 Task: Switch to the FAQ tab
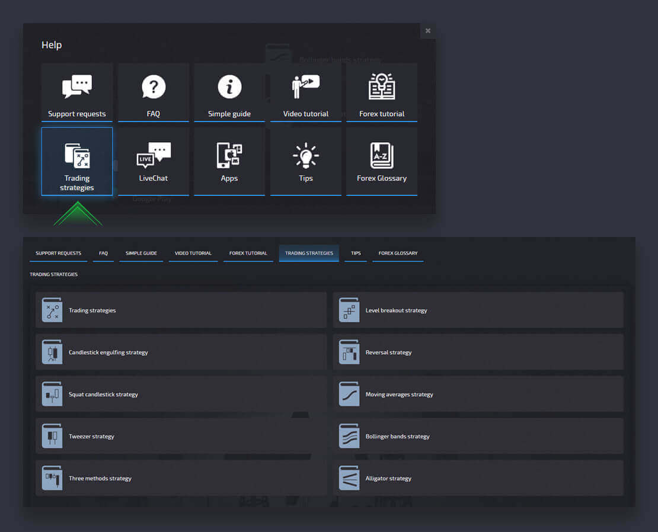(103, 253)
